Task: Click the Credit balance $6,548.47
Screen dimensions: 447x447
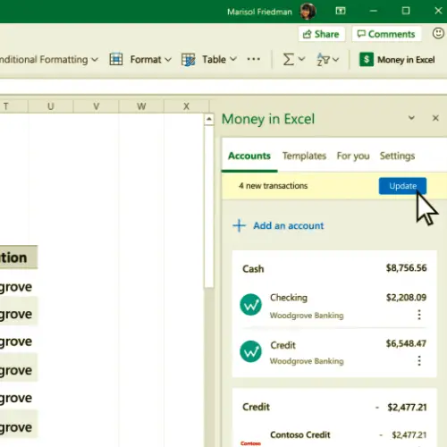Action: pos(406,343)
